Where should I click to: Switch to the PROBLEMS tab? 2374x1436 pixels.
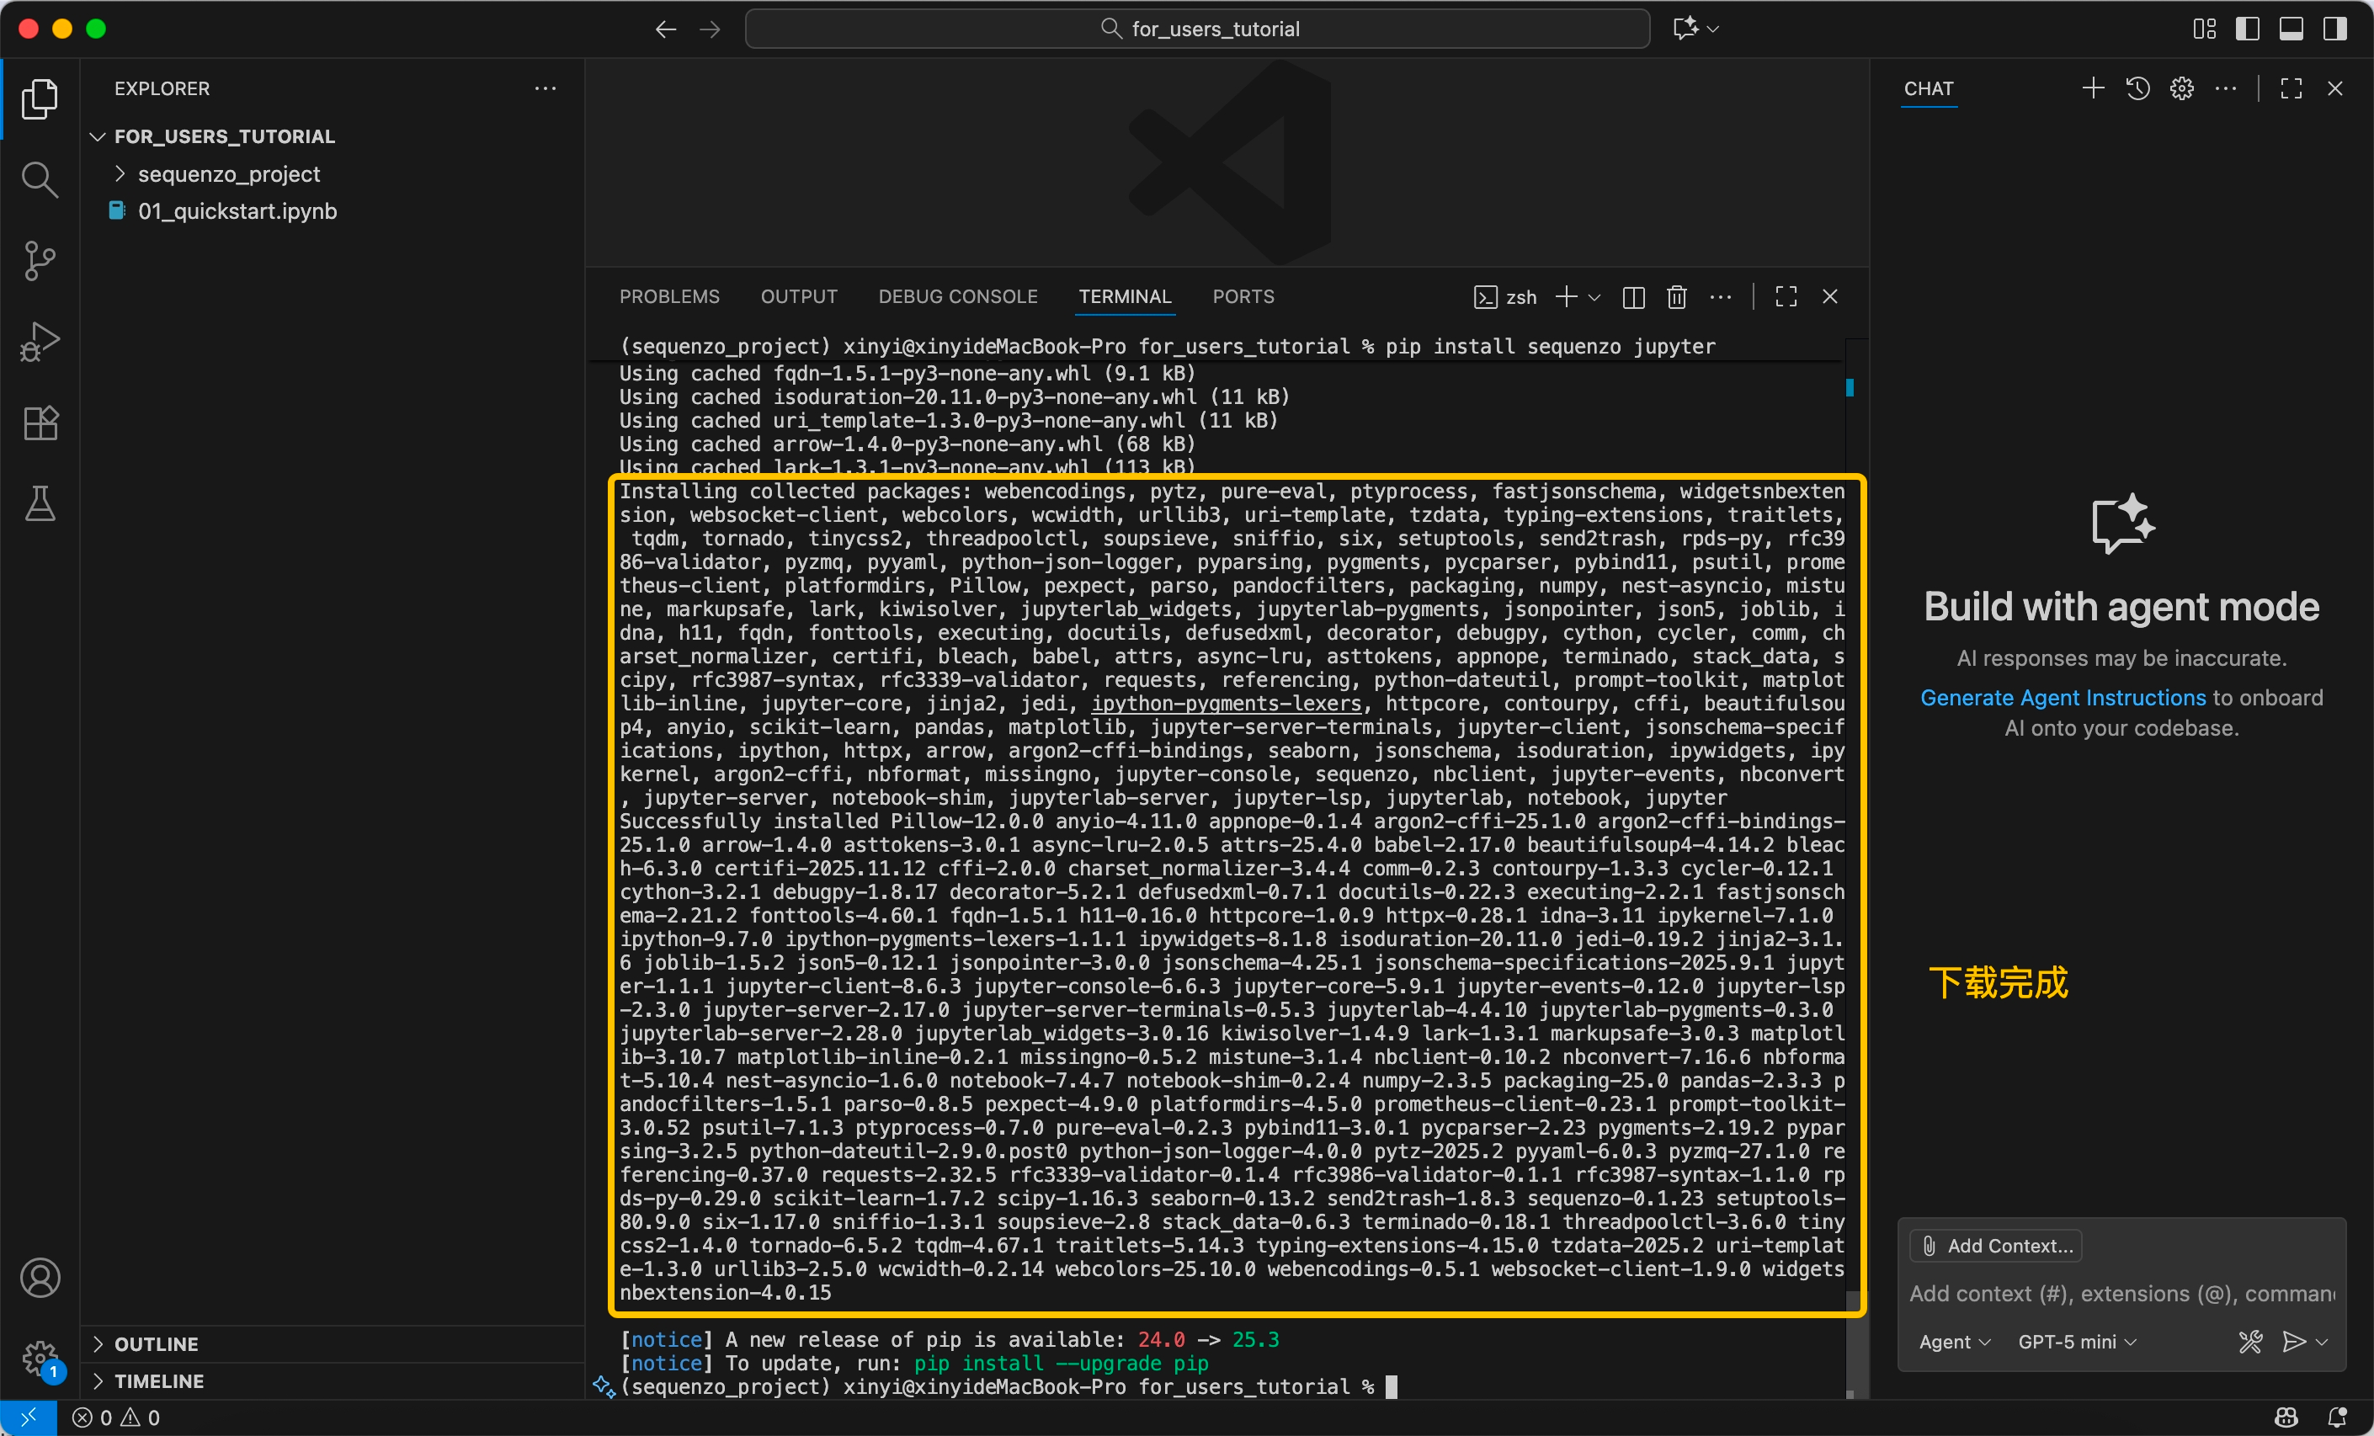[668, 296]
